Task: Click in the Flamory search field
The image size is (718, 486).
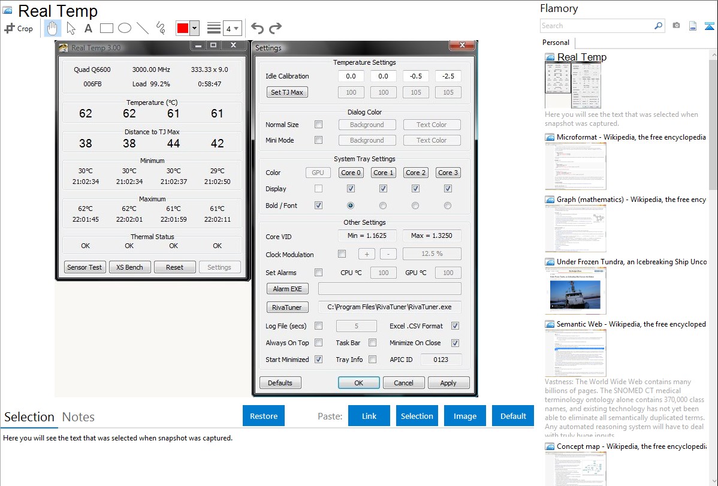Action: point(596,26)
